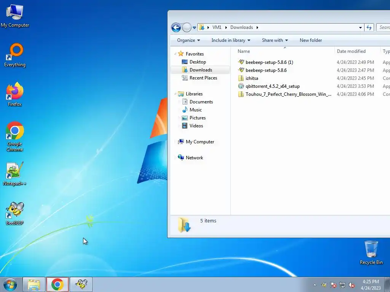Select the Recycle Bin icon

click(x=371, y=252)
